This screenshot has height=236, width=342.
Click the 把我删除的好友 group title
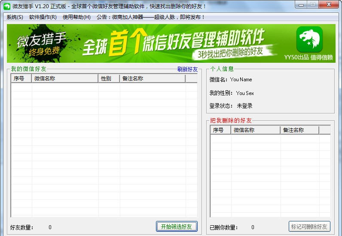pos(231,120)
